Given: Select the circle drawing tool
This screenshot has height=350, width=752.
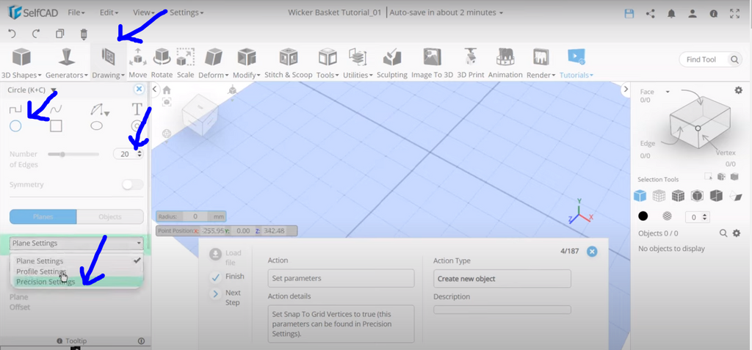Looking at the screenshot, I should [x=15, y=126].
